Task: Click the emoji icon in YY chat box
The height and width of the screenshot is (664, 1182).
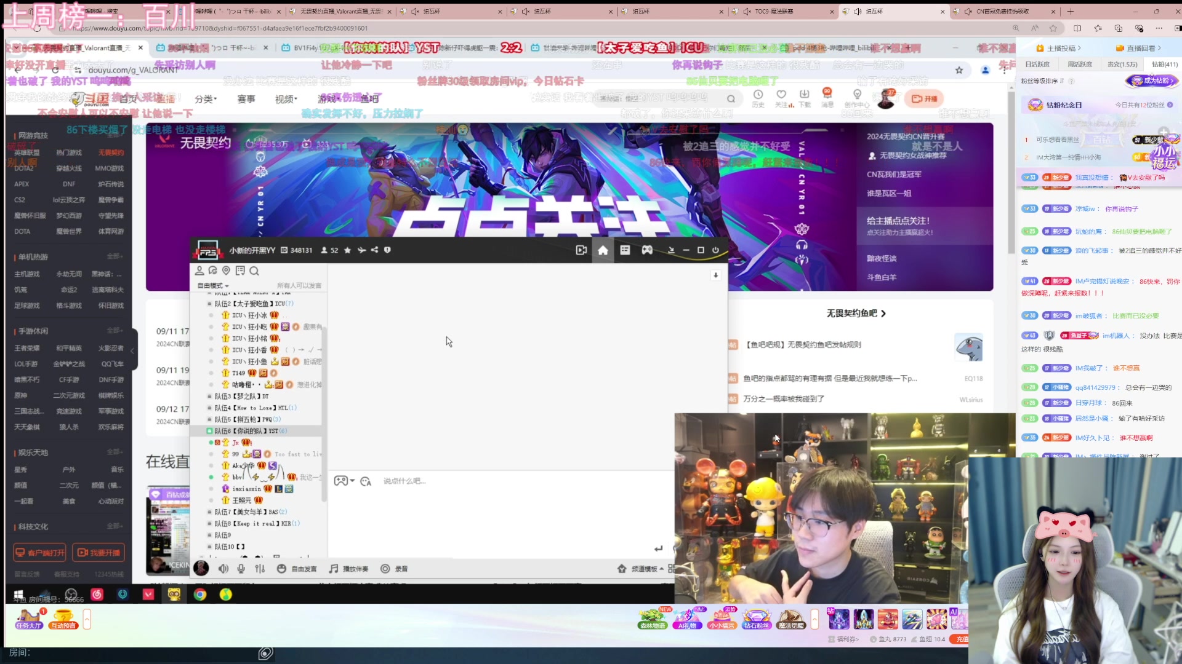Action: [366, 481]
